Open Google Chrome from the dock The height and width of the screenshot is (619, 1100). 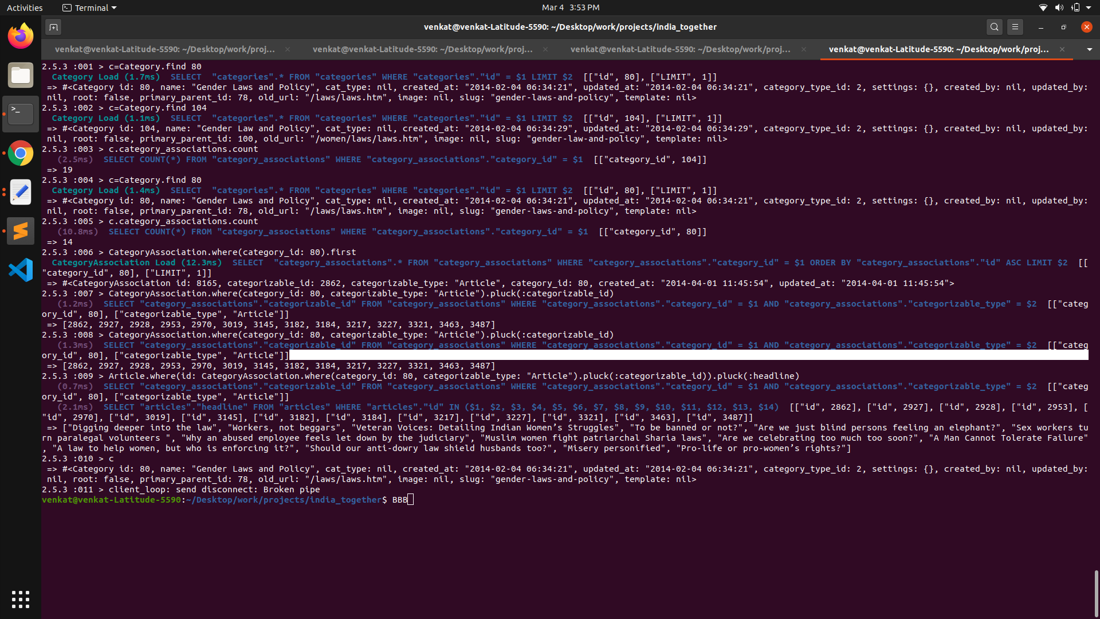pos(21,153)
